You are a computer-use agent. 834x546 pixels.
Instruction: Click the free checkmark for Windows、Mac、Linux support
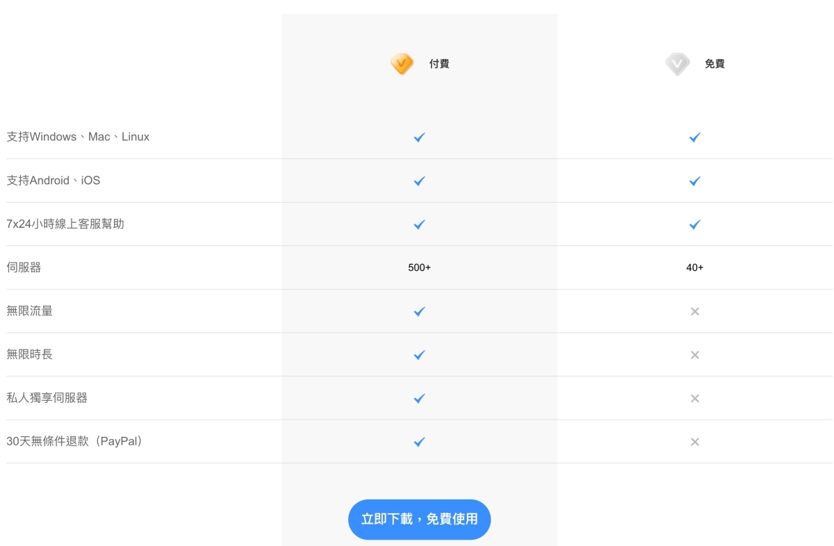(694, 138)
